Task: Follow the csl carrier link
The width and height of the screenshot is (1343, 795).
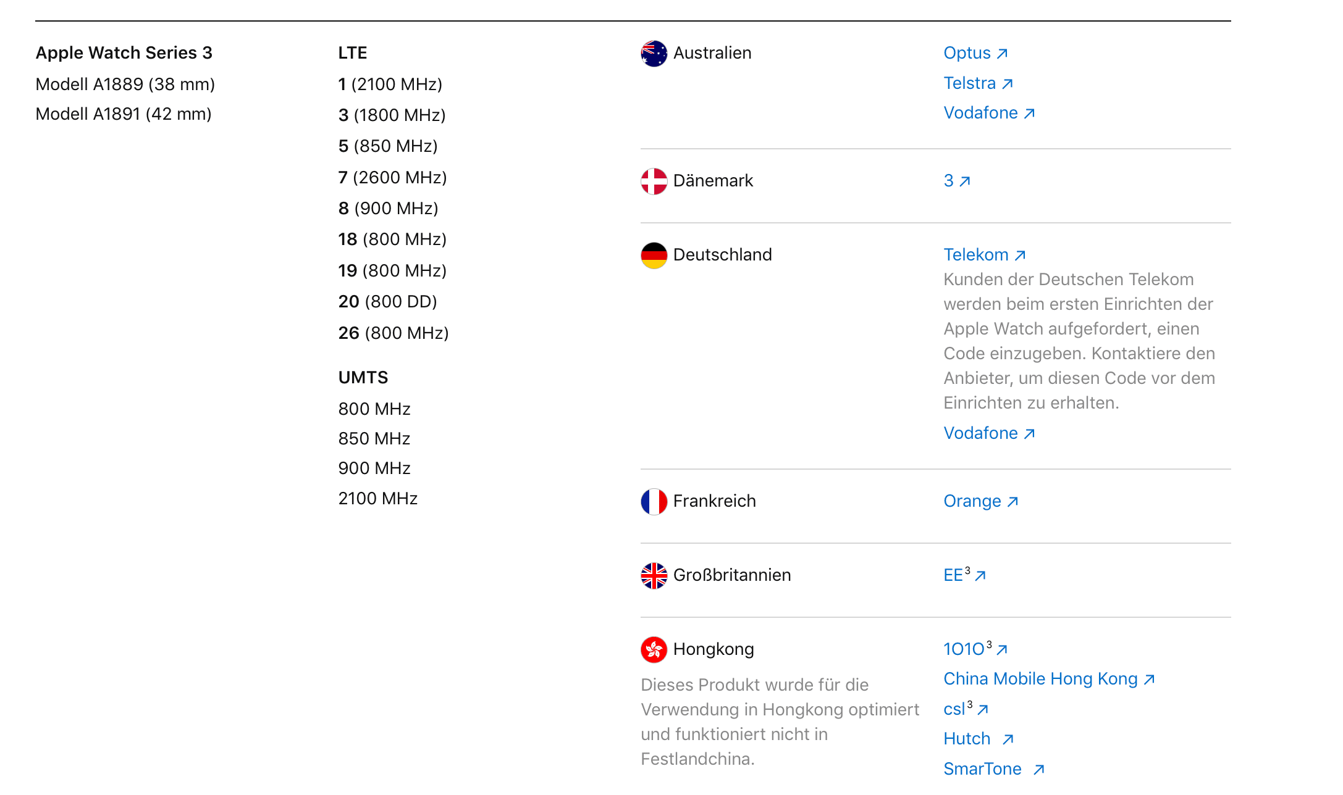Action: pos(966,709)
